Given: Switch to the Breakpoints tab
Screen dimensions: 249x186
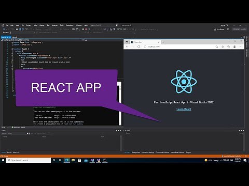Looking at the screenshot, I should (x=136, y=152).
